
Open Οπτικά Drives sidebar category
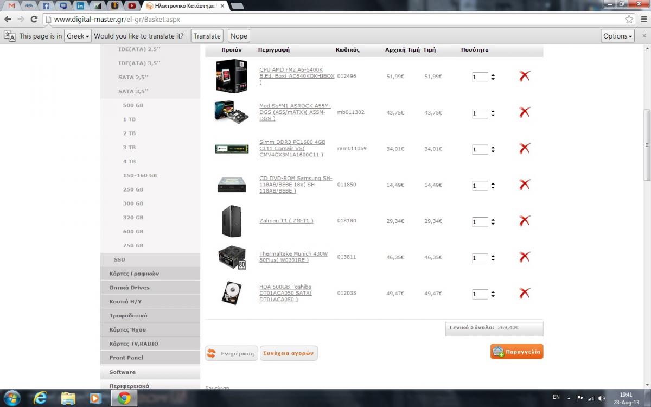coord(129,288)
